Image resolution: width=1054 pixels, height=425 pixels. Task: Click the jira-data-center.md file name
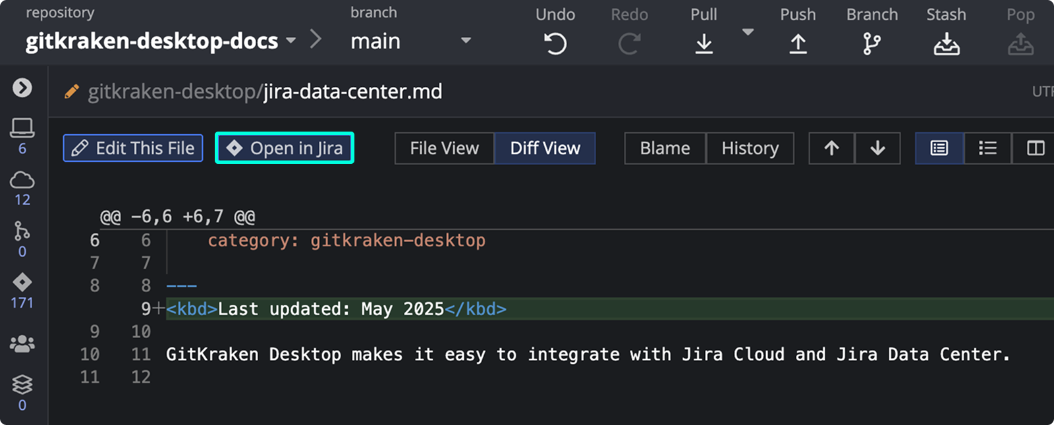(x=353, y=91)
